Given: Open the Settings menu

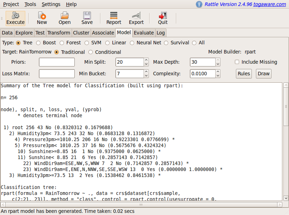Looking at the screenshot, I should click(51, 4).
